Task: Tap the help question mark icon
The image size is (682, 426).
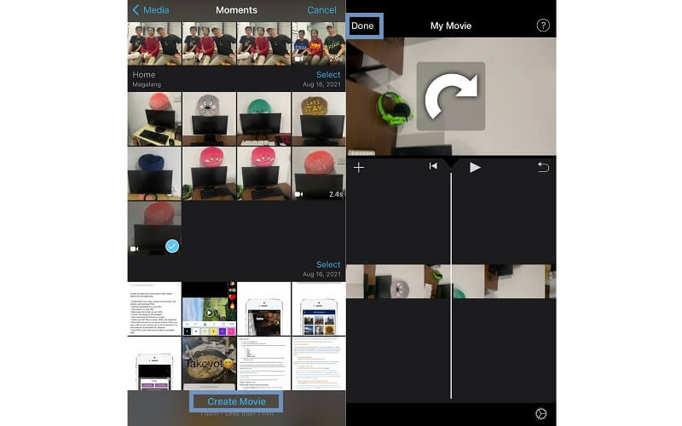Action: (x=543, y=26)
